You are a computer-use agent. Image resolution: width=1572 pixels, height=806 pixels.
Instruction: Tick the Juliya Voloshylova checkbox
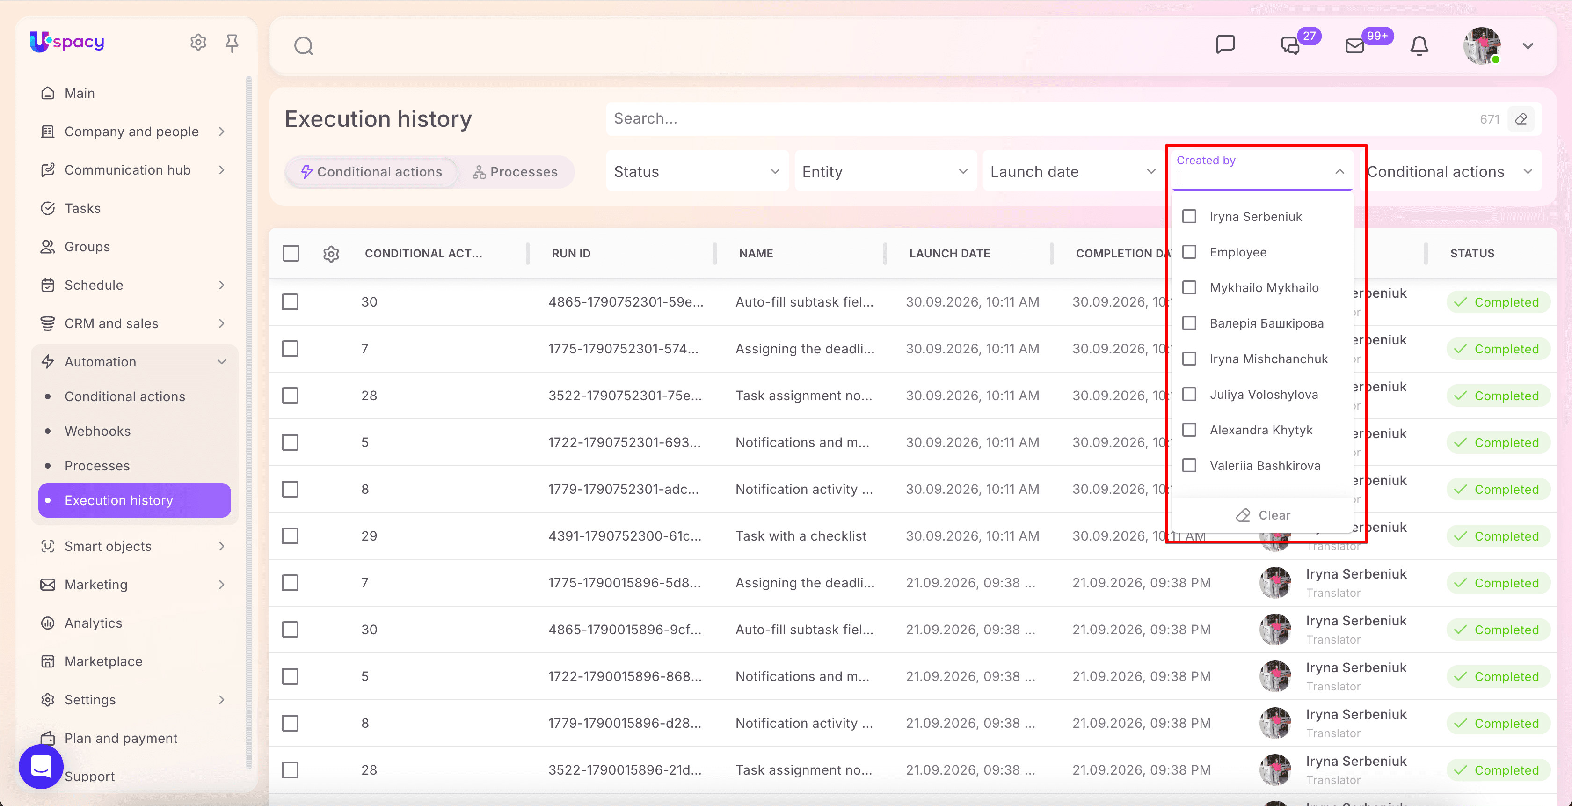(x=1189, y=395)
